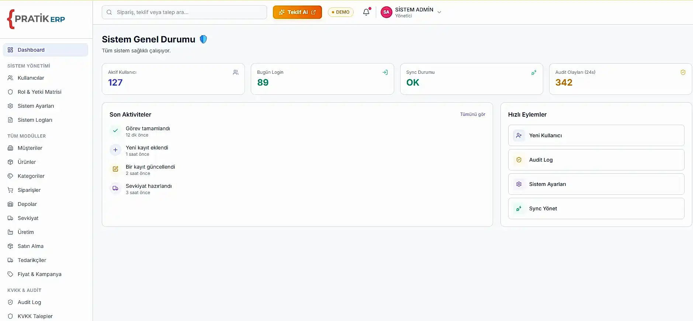Click Yeni Kullanıcı quick action

pos(596,135)
